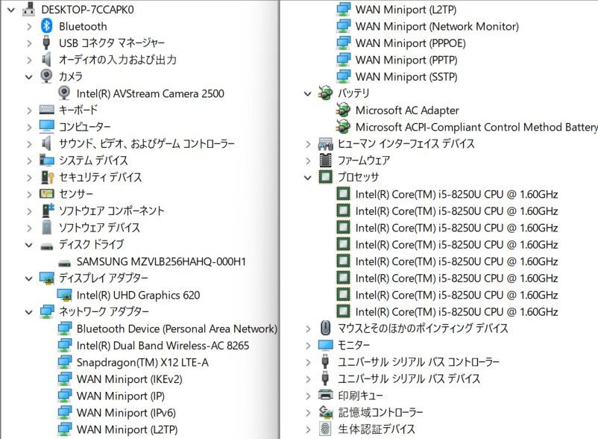Select ユニバーサル シリアル バス デバイス
Screen dimensions: 598x439
click(409, 379)
